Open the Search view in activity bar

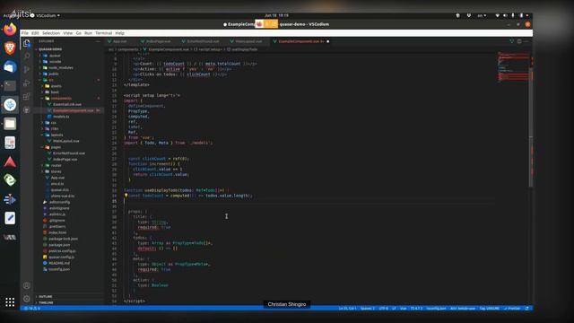[x=27, y=56]
